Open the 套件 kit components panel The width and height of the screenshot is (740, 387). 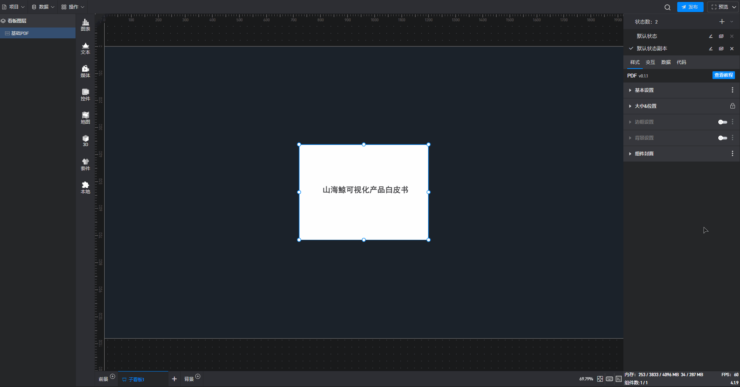[85, 165]
